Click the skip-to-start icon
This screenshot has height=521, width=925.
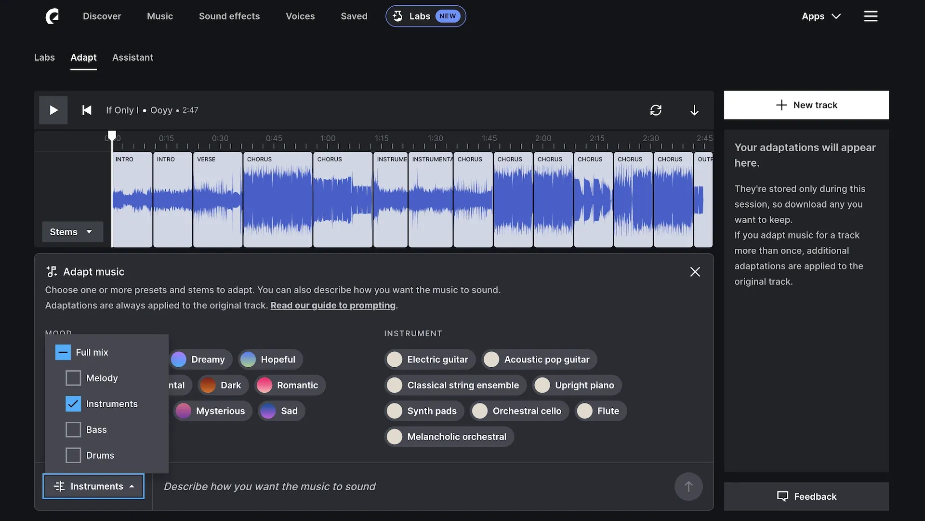(x=87, y=110)
